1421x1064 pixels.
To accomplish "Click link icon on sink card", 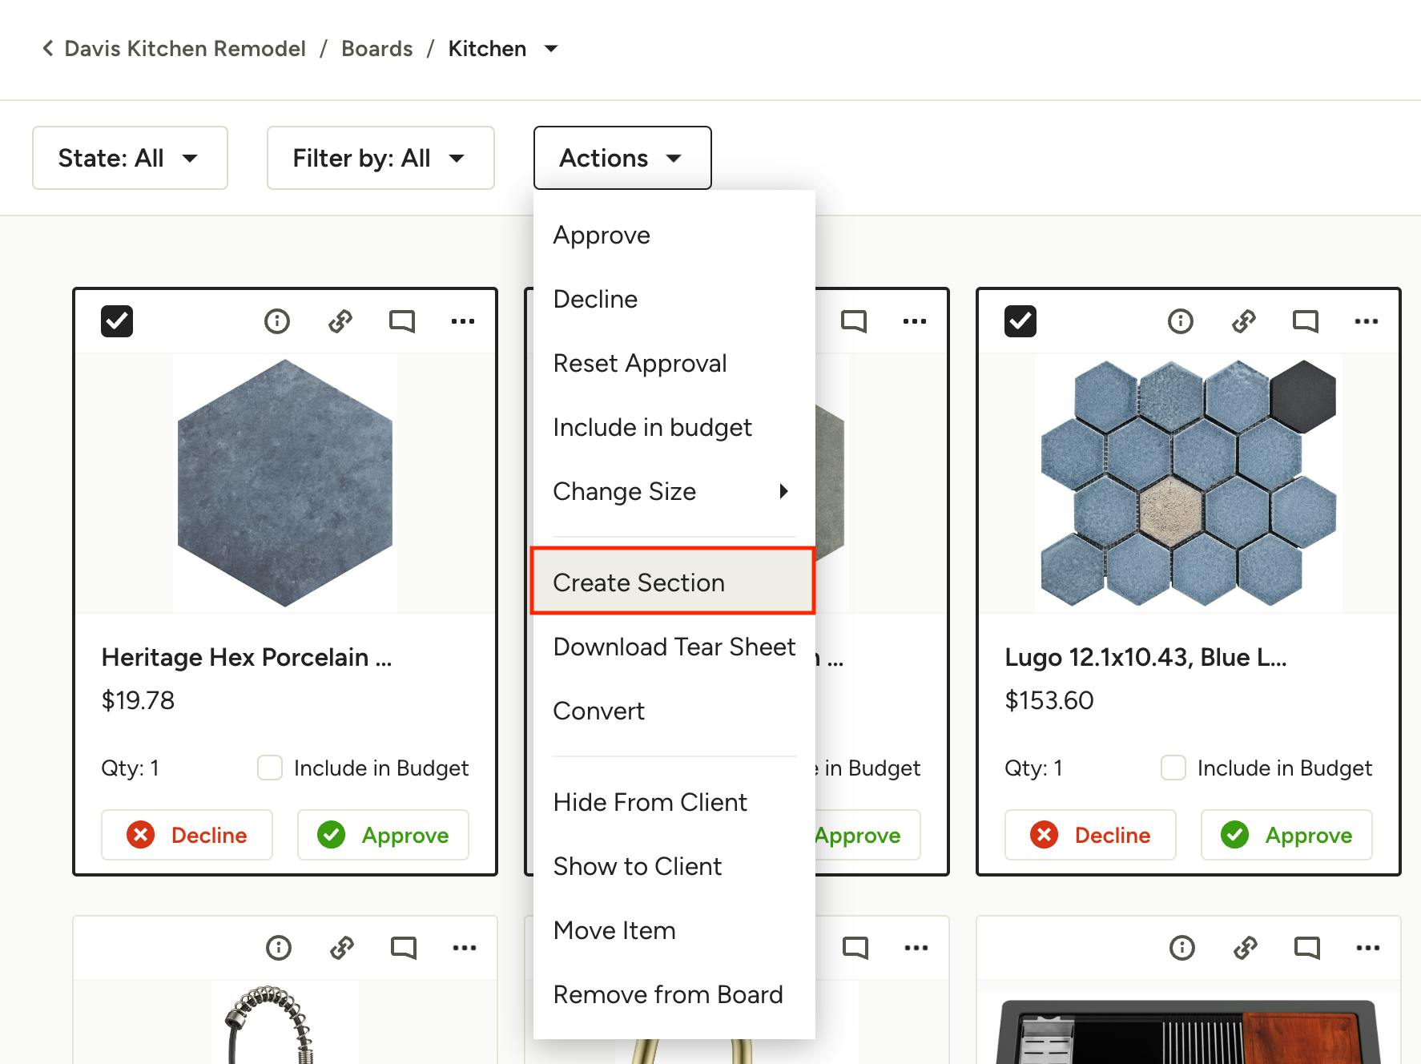I will pos(1246,948).
